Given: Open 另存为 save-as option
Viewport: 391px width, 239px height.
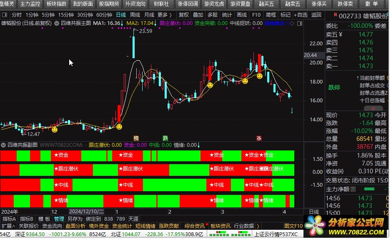Looking at the screenshot, I should tap(75, 219).
